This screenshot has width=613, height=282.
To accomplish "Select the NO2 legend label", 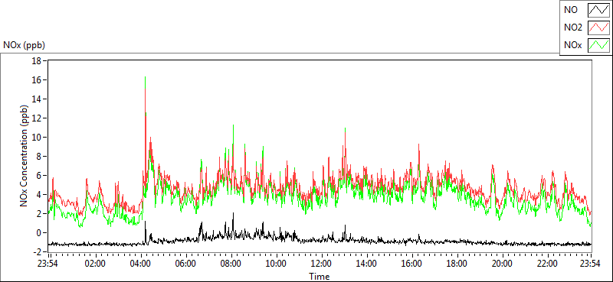I will [573, 28].
